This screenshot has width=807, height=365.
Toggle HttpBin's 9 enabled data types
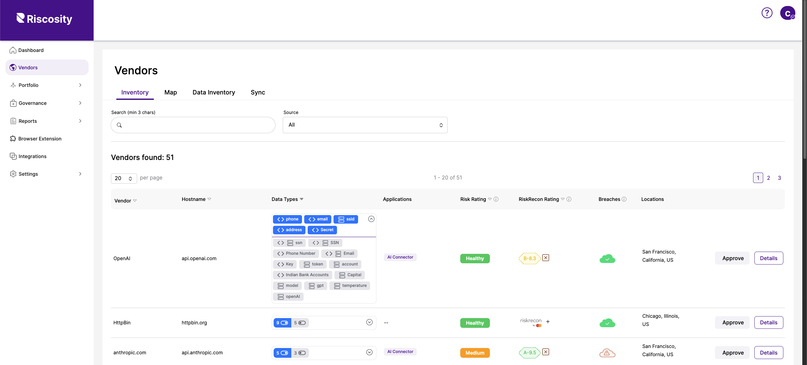[x=282, y=323]
